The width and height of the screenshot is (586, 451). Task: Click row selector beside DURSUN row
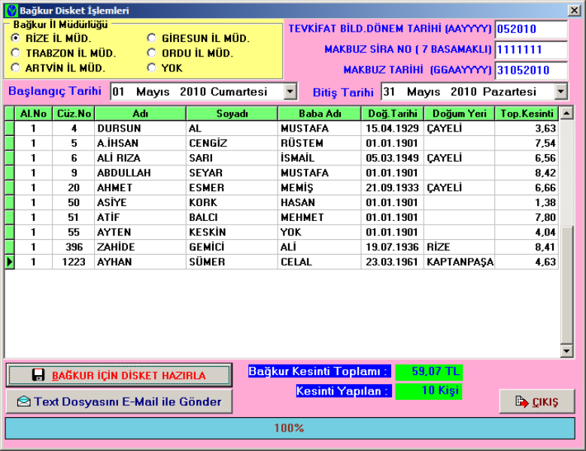tap(10, 129)
